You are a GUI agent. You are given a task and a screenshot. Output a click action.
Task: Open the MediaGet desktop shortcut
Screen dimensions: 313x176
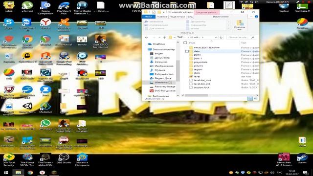tap(45, 108)
